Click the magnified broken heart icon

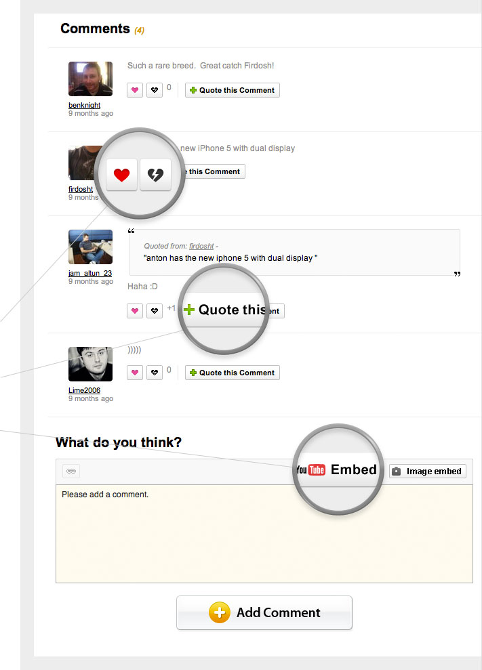[155, 175]
